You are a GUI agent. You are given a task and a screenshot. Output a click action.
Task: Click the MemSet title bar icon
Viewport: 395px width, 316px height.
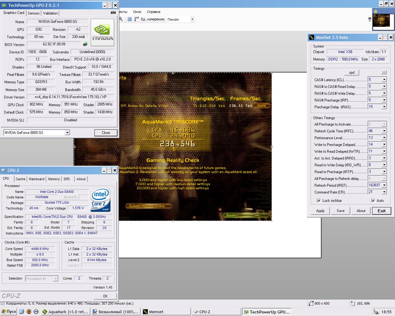[312, 37]
